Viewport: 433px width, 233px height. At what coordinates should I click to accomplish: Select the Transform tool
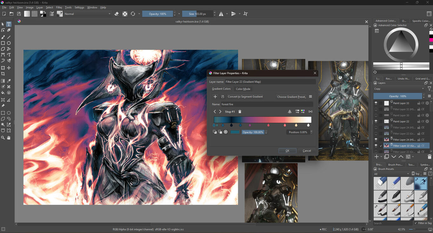click(x=3, y=68)
